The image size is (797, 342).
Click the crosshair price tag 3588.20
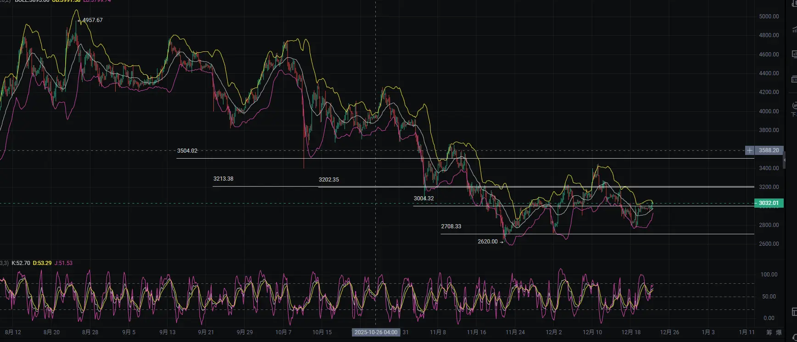point(769,150)
